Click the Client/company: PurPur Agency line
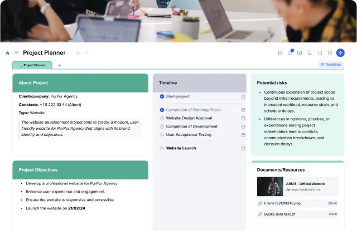This screenshot has width=357, height=234. coord(48,96)
